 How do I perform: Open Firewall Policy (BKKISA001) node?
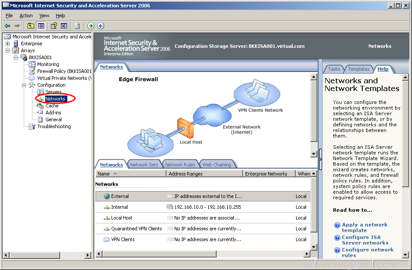point(64,71)
